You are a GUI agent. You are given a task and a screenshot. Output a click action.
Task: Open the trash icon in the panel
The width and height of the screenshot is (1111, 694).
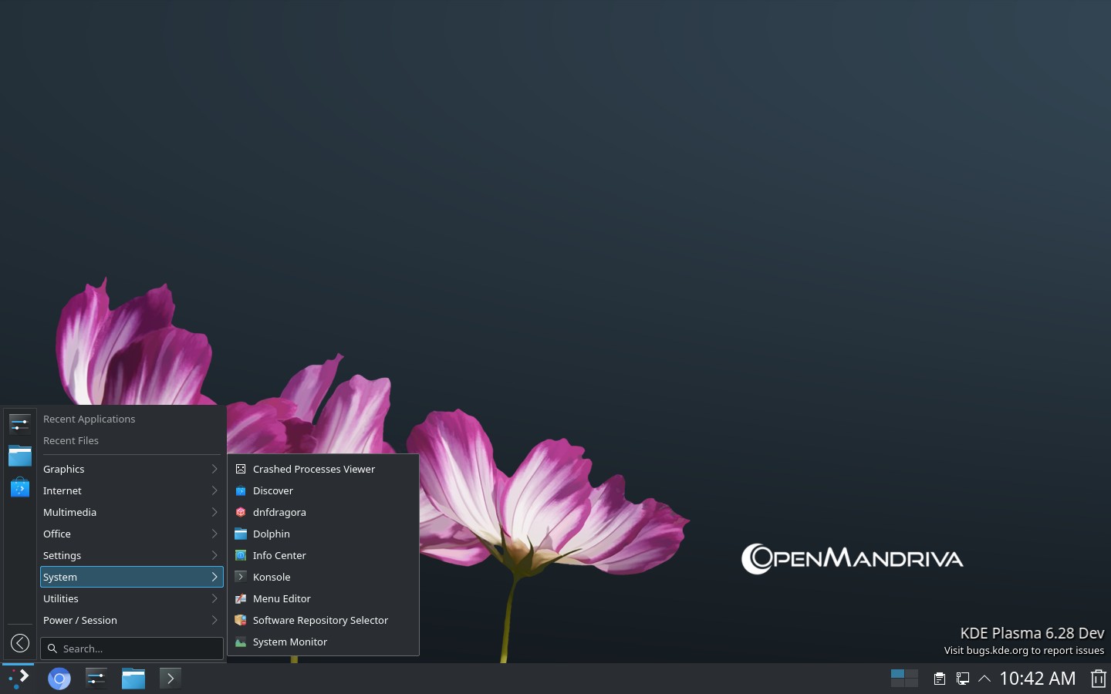click(x=1098, y=679)
